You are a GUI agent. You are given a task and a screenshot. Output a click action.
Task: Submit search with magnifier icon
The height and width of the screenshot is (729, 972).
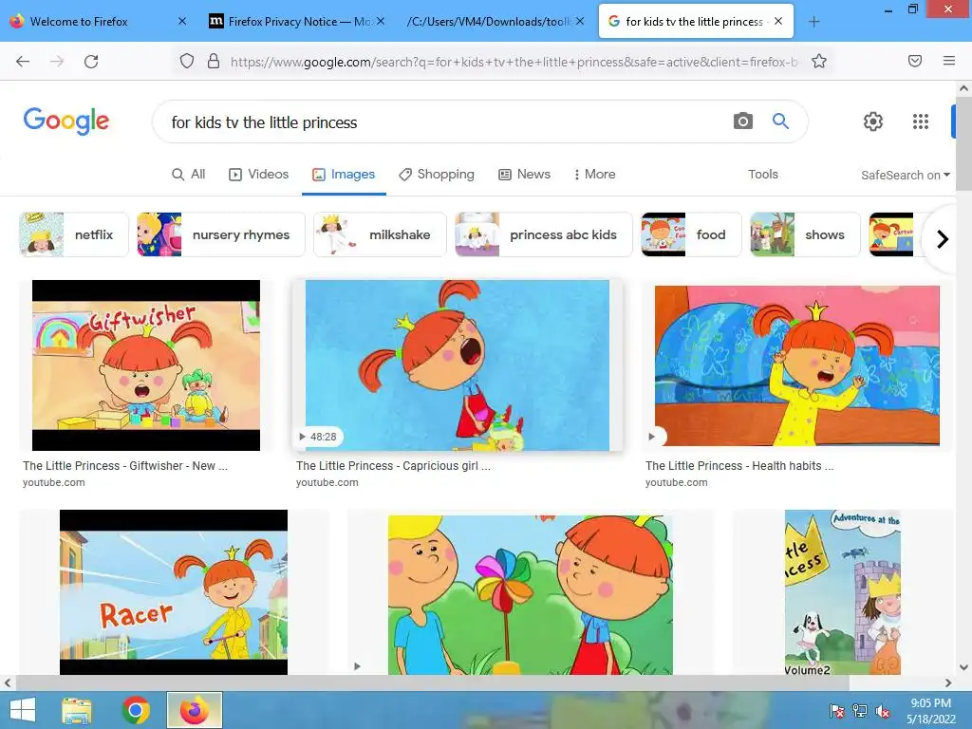click(780, 121)
